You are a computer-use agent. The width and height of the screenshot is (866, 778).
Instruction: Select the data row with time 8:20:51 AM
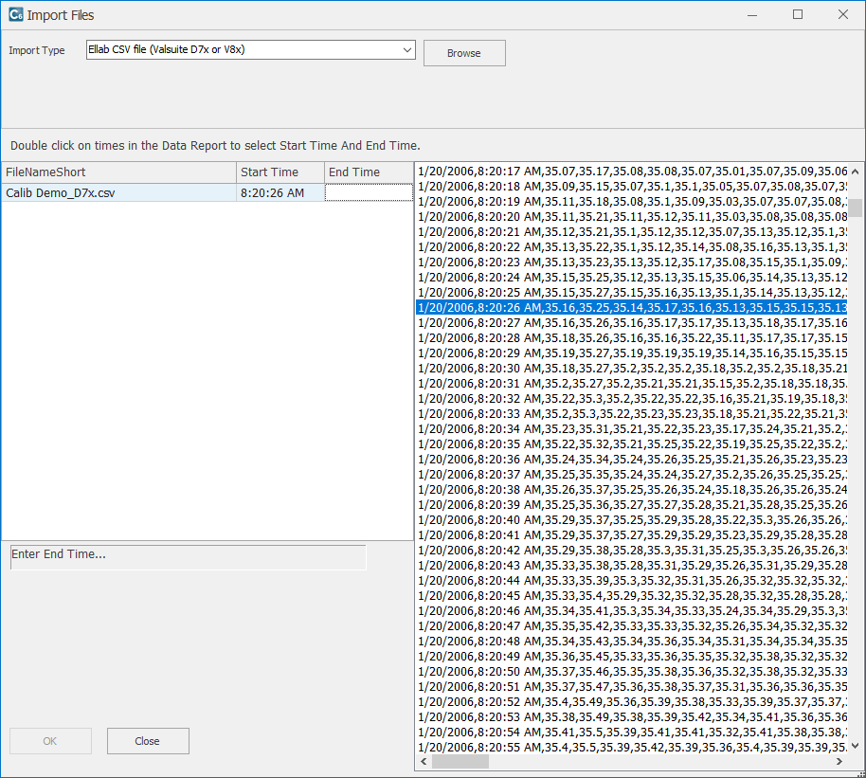pos(632,686)
